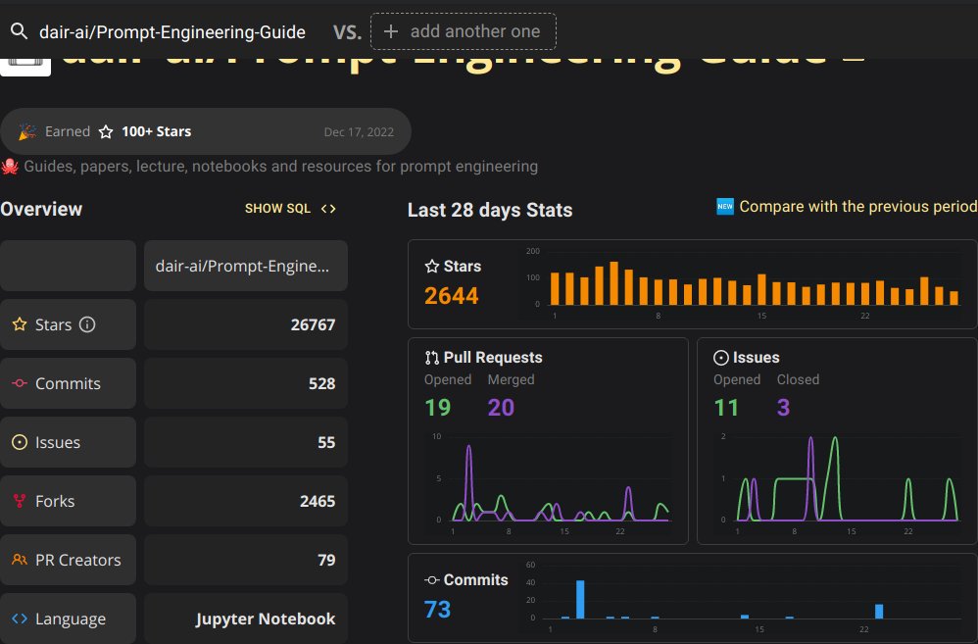Click the code brackets icon next to SHOW SQL
The image size is (978, 644).
point(328,209)
